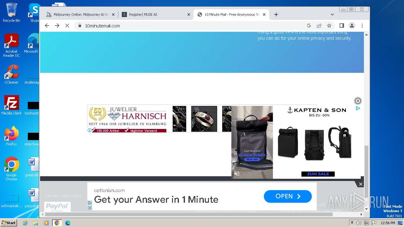This screenshot has height=227, width=404.
Task: Click the OPEN button in optionish ad
Action: point(288,196)
